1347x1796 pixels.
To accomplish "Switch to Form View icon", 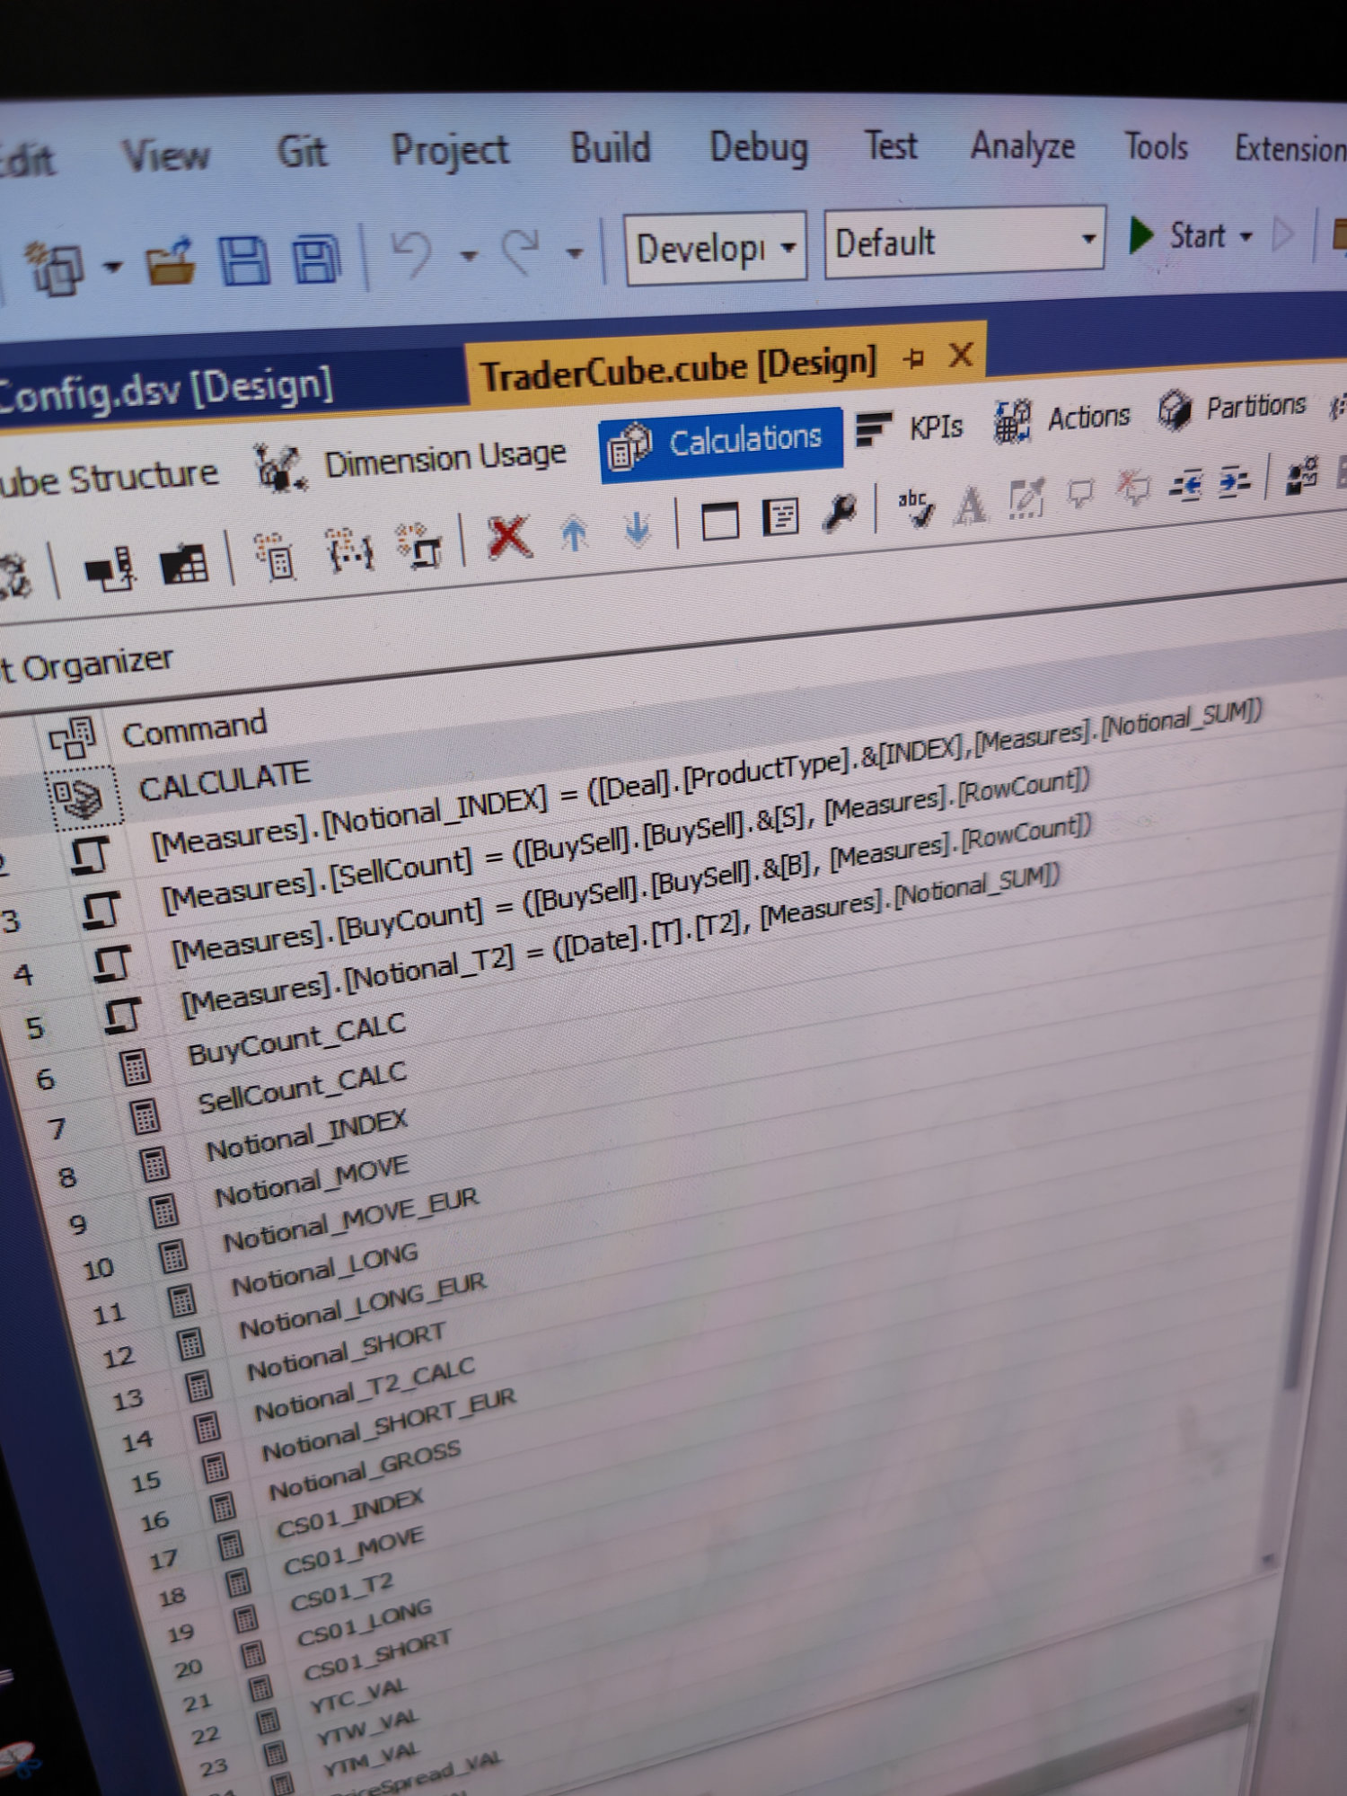I will [x=719, y=523].
